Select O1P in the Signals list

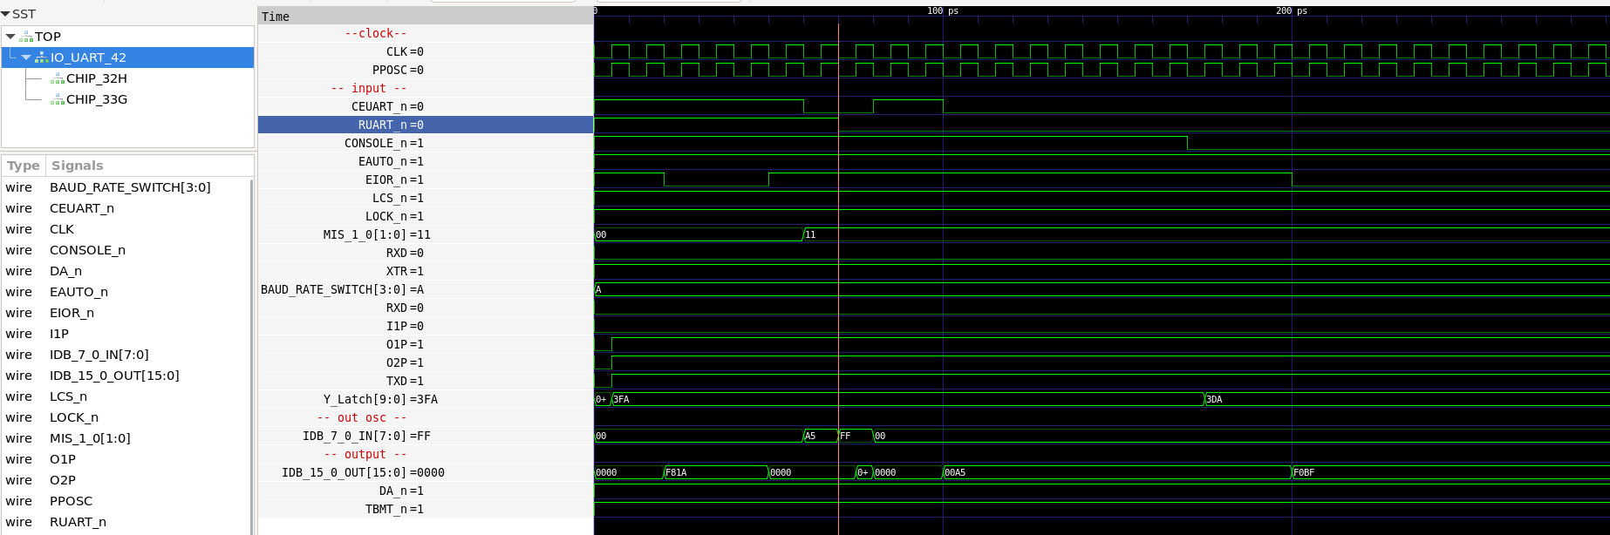[63, 459]
